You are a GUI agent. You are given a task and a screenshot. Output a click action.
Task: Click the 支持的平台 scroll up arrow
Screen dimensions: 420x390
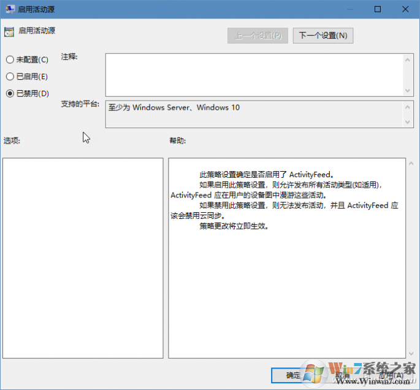[408, 107]
